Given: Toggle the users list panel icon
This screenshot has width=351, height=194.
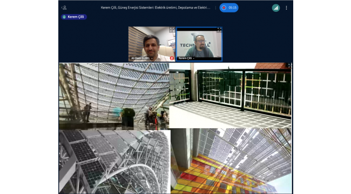Looking at the screenshot, I should click(64, 8).
